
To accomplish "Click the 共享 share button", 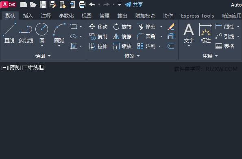I will click(x=134, y=4).
